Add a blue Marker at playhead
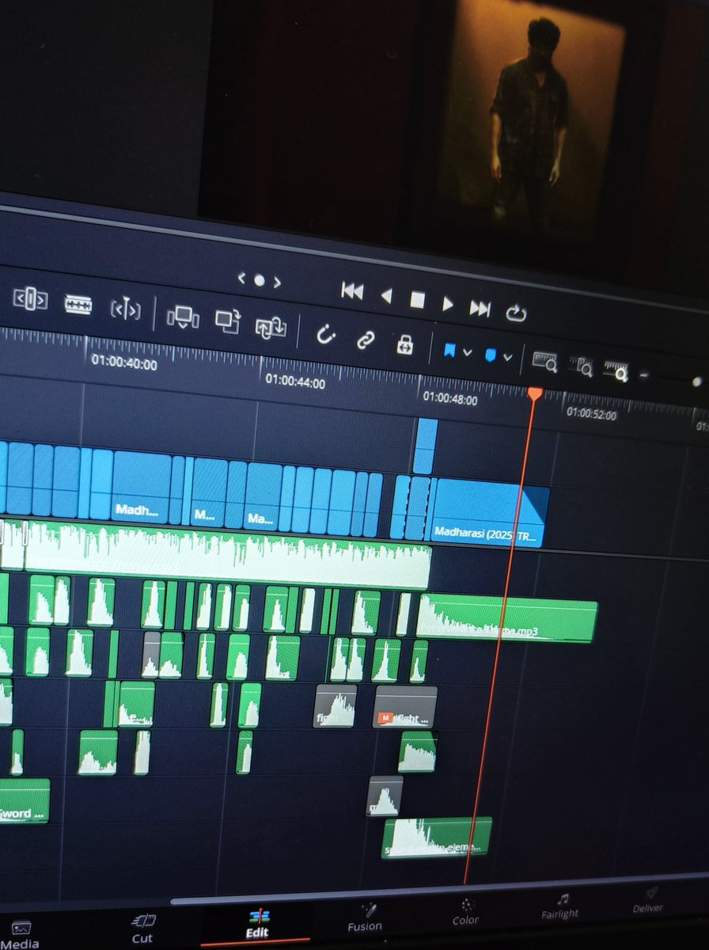The height and width of the screenshot is (950, 709). (490, 355)
